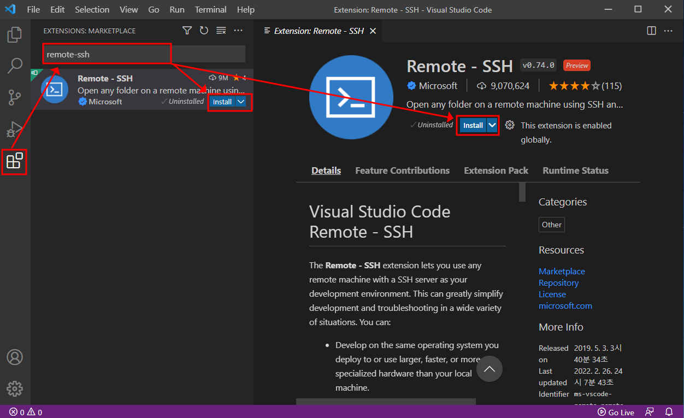
Task: Click the Remote - SSH large logo
Action: pos(351,97)
